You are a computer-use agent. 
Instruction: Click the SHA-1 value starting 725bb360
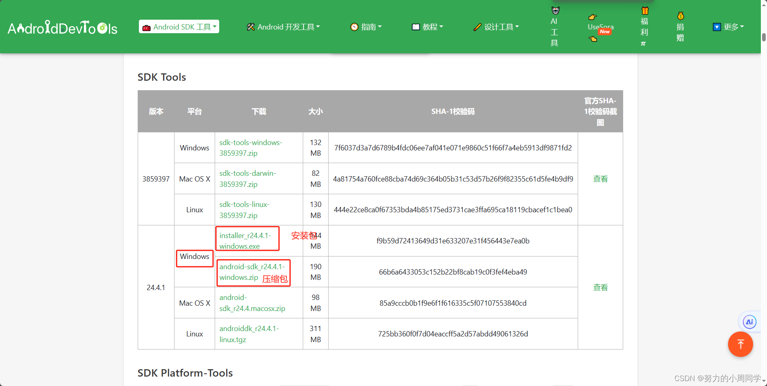tap(453, 334)
